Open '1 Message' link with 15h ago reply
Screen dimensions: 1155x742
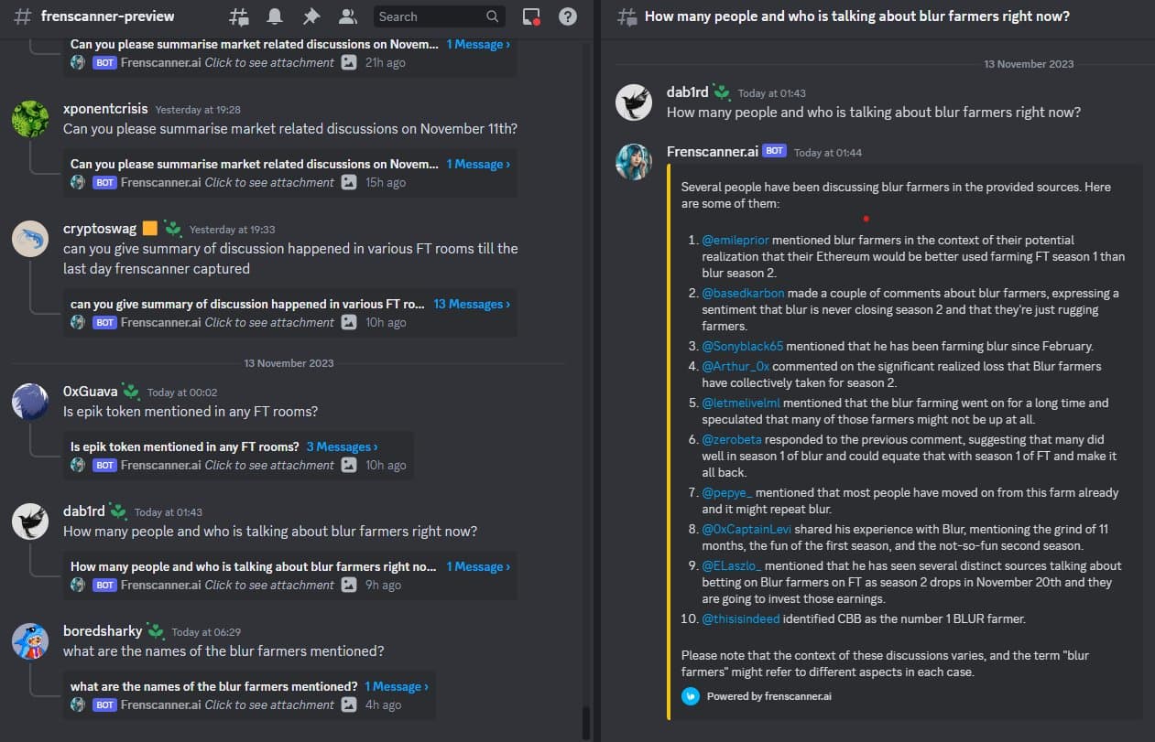(478, 164)
